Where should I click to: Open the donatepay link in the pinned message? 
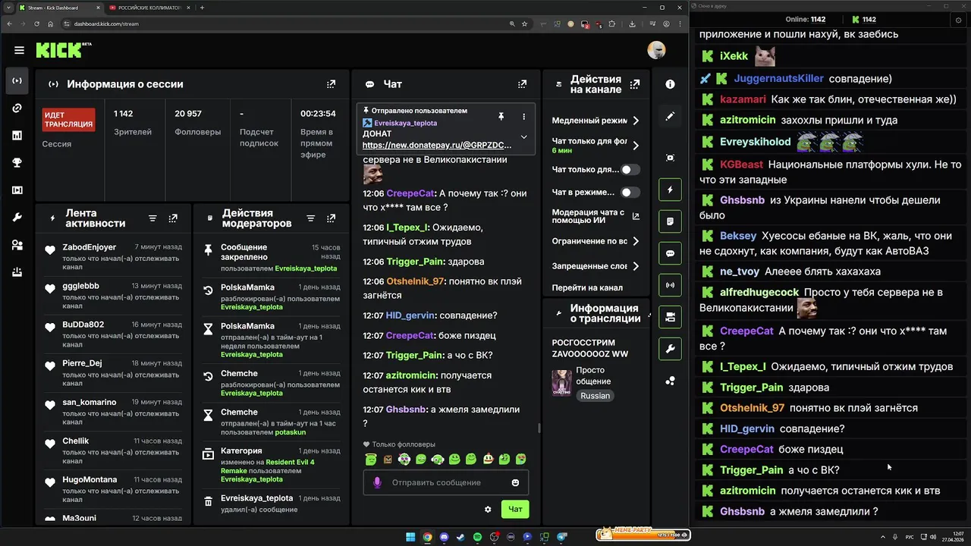click(437, 145)
